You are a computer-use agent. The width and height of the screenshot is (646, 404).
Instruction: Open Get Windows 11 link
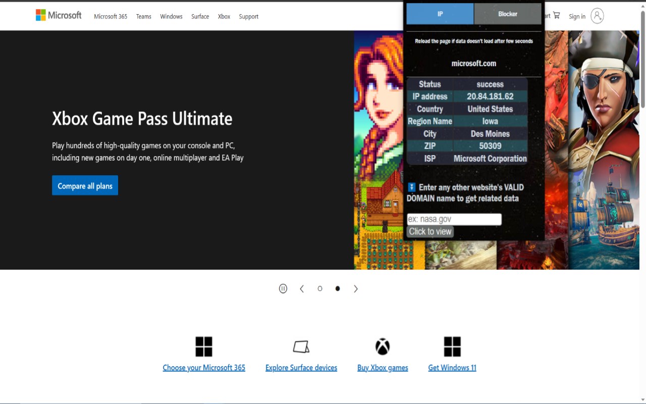(x=452, y=368)
